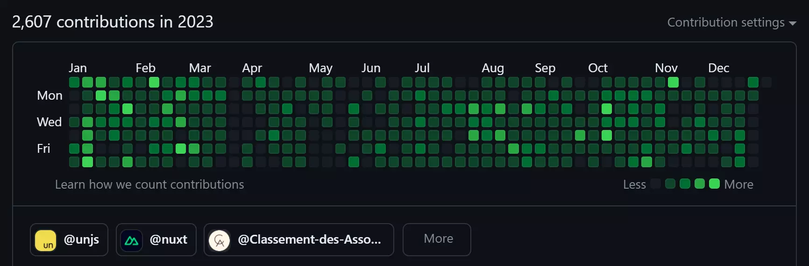Open the @unjs organization link
The image size is (809, 266).
pos(69,239)
